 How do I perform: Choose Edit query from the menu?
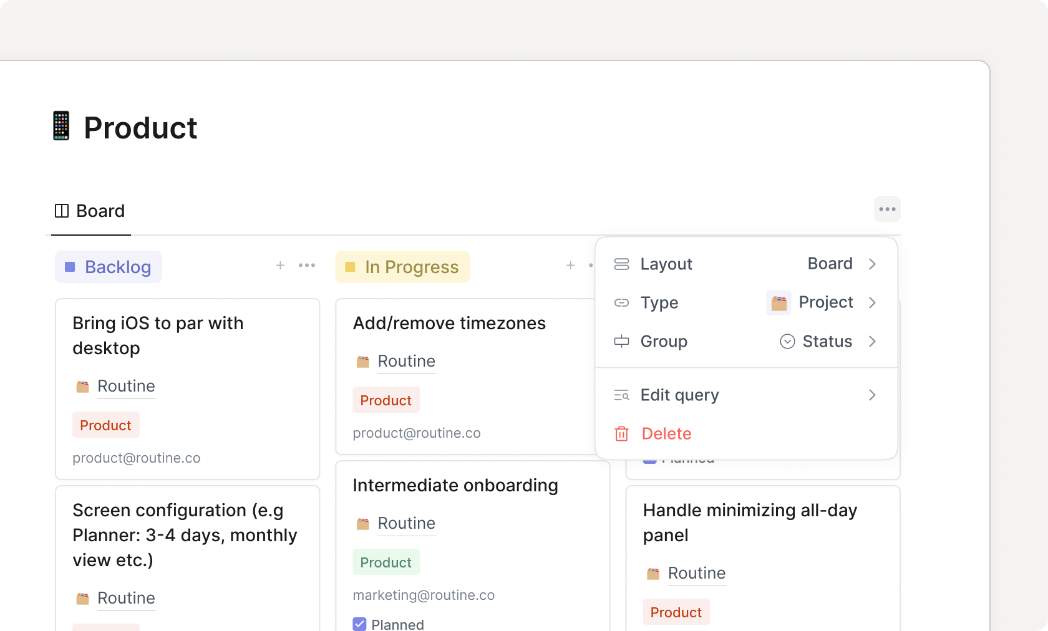(x=746, y=395)
